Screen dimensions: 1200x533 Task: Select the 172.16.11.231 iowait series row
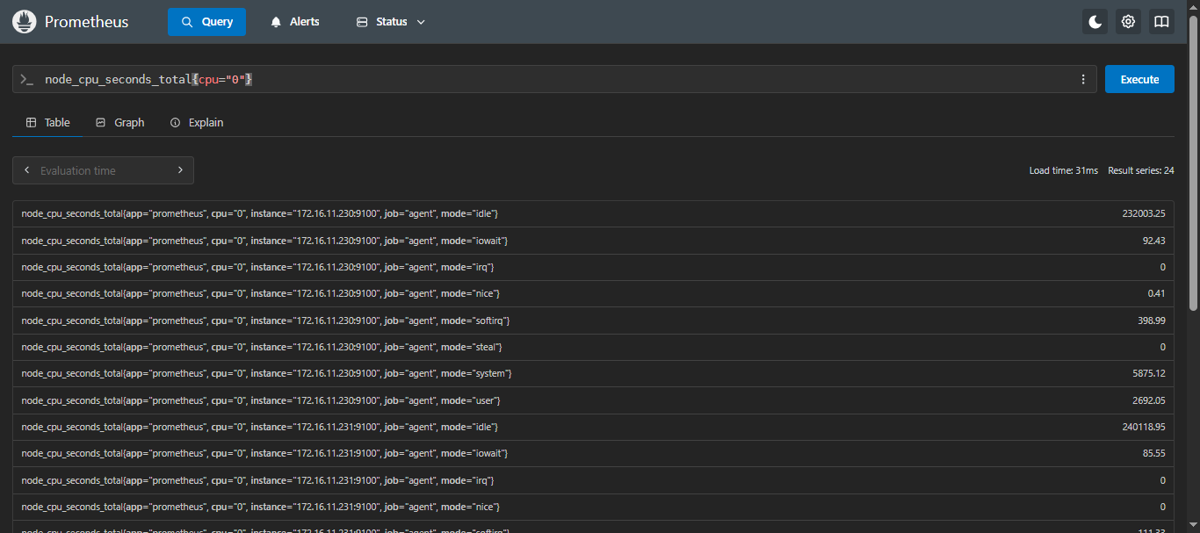[593, 453]
